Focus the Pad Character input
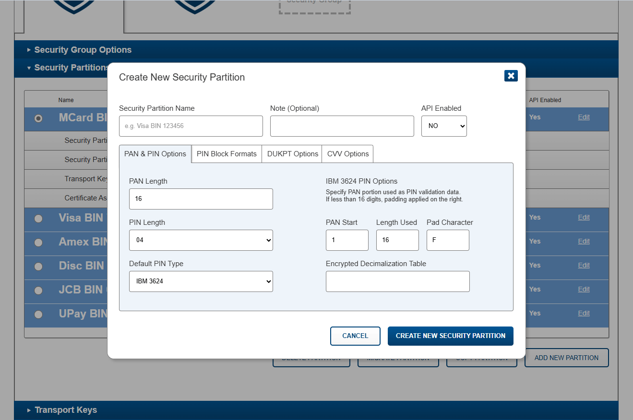This screenshot has height=420, width=633. (448, 240)
